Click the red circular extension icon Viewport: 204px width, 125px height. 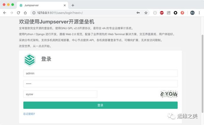tap(182, 13)
